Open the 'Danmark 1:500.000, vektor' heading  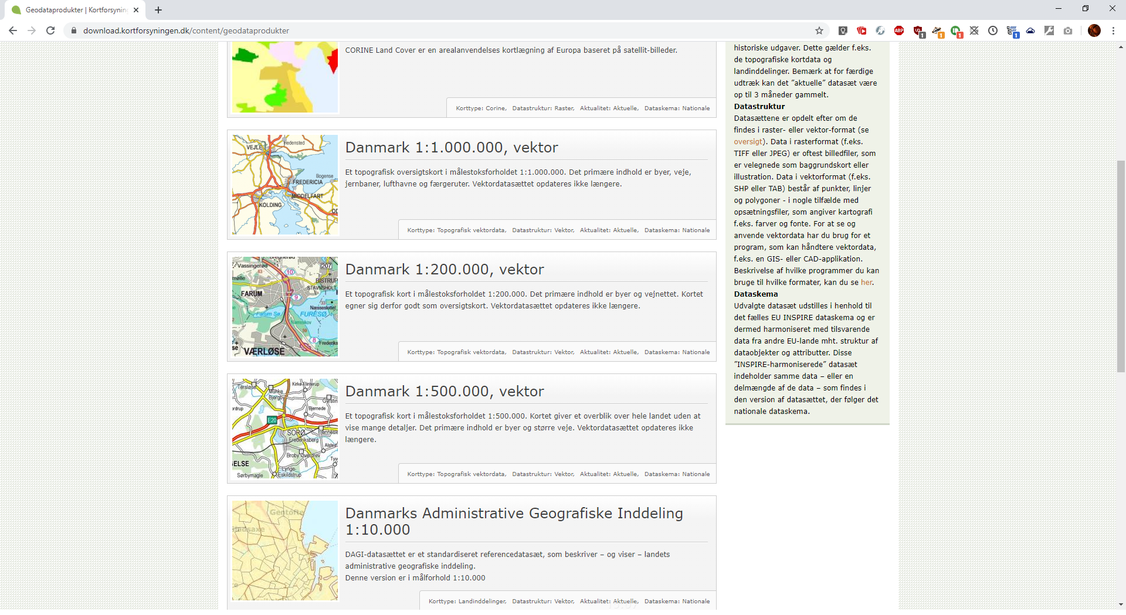tap(445, 391)
